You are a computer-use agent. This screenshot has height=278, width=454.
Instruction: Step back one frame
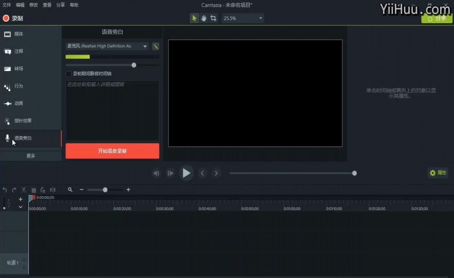[x=156, y=173]
